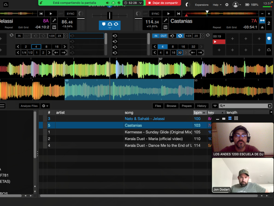Click the first saved loop slot icon in middle panel
Screen dimensions: 274x206
pyautogui.click(x=115, y=36)
